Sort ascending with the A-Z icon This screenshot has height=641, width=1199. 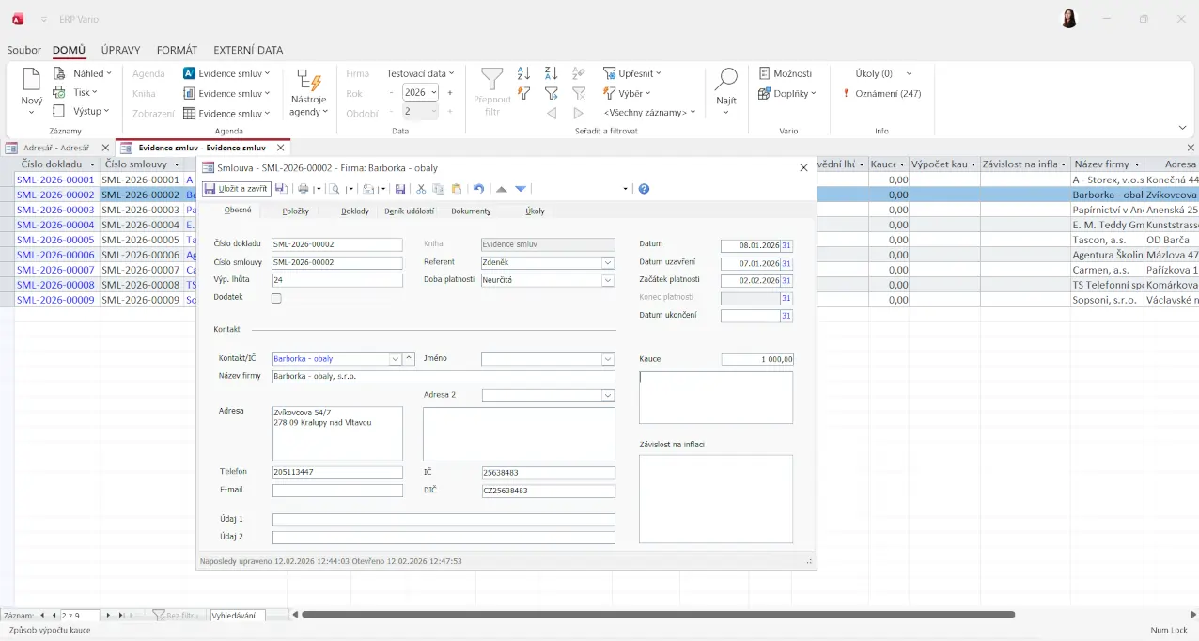(x=524, y=73)
